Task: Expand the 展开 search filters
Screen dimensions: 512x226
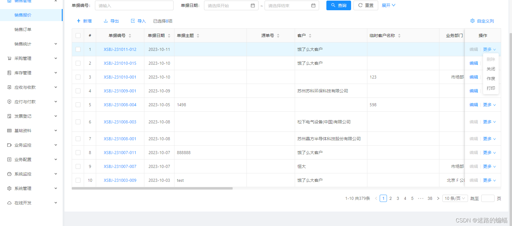Action: point(388,5)
